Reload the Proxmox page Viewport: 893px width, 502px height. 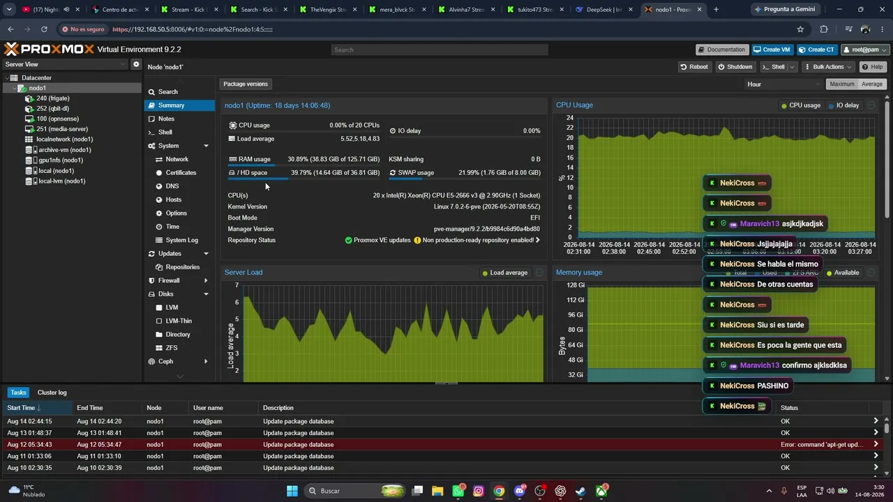pos(44,29)
